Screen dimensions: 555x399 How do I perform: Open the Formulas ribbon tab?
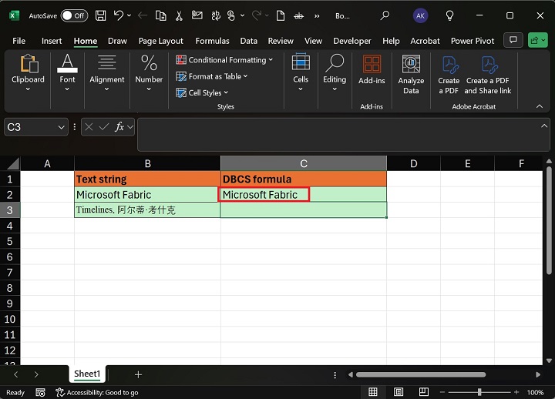coord(212,41)
